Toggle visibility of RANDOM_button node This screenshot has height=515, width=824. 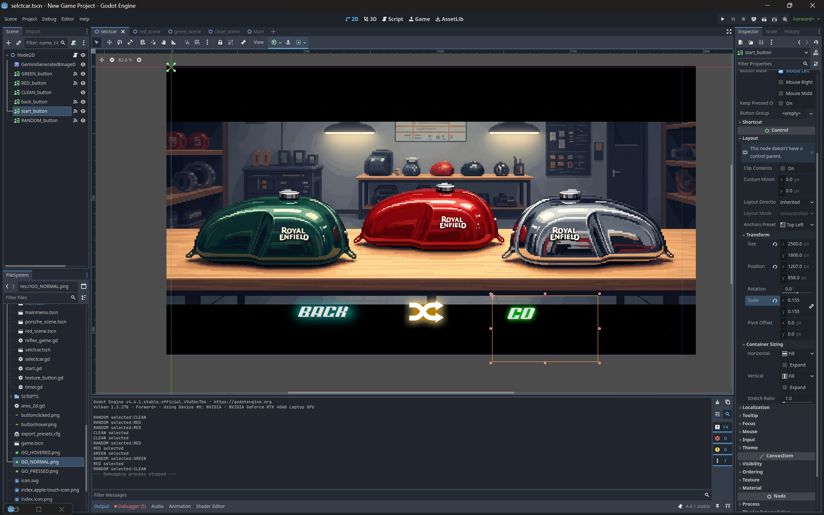tap(83, 120)
